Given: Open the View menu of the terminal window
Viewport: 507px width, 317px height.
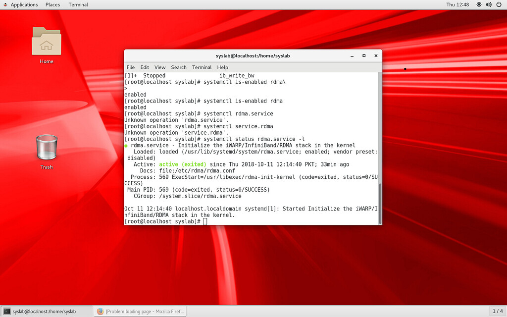Looking at the screenshot, I should tap(159, 67).
